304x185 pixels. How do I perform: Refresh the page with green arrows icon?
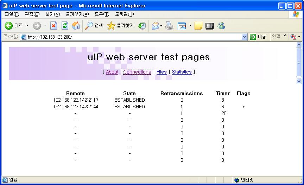click(65, 26)
